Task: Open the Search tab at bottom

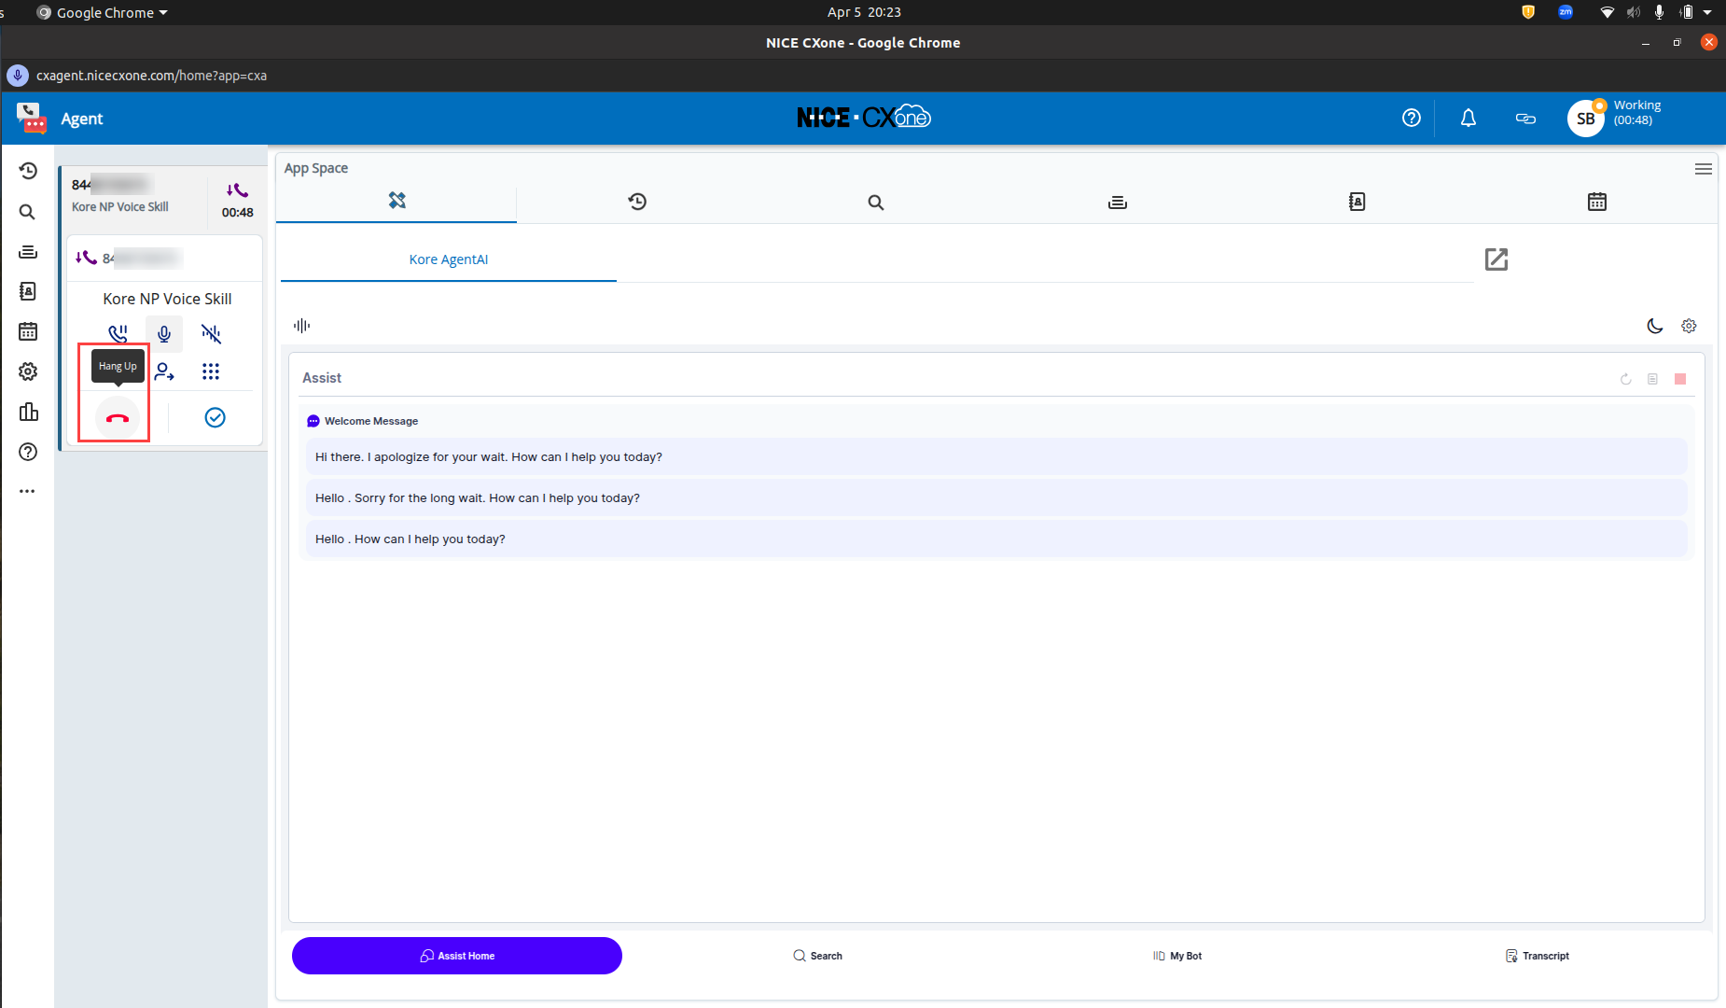Action: point(818,956)
